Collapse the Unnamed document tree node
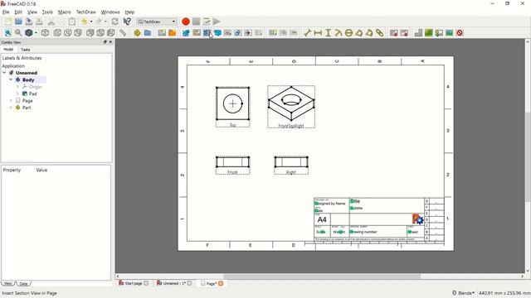Viewport: 531px width, 298px height. point(4,73)
